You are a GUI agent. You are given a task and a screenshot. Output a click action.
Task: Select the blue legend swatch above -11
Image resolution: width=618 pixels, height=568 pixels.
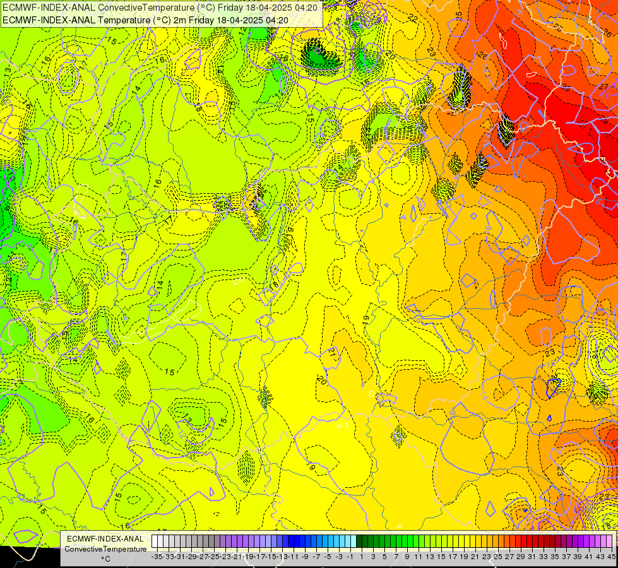tap(292, 541)
